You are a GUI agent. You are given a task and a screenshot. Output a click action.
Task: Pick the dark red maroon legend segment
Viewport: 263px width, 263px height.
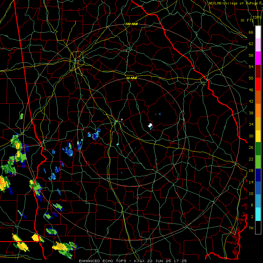[x=258, y=71]
